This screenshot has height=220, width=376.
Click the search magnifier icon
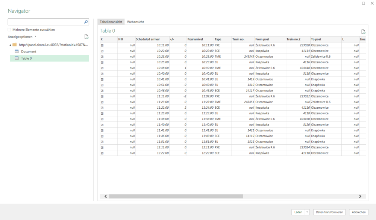[x=86, y=22]
